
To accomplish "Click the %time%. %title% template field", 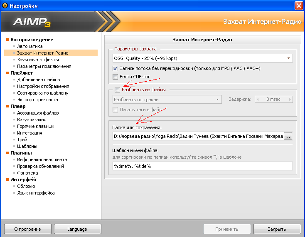I will [202, 166].
